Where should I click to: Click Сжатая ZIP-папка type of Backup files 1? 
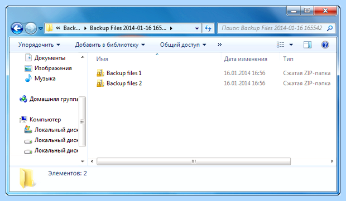pyautogui.click(x=307, y=73)
